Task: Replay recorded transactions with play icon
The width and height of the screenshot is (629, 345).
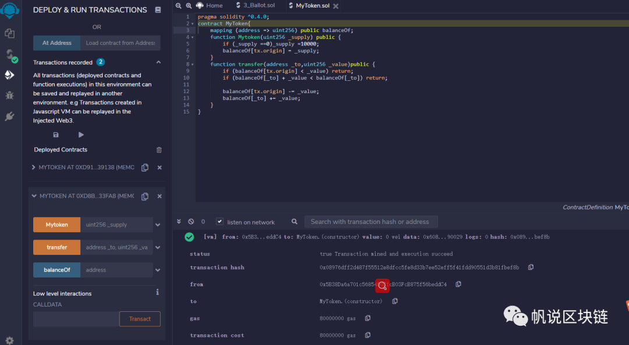Action: [81, 134]
